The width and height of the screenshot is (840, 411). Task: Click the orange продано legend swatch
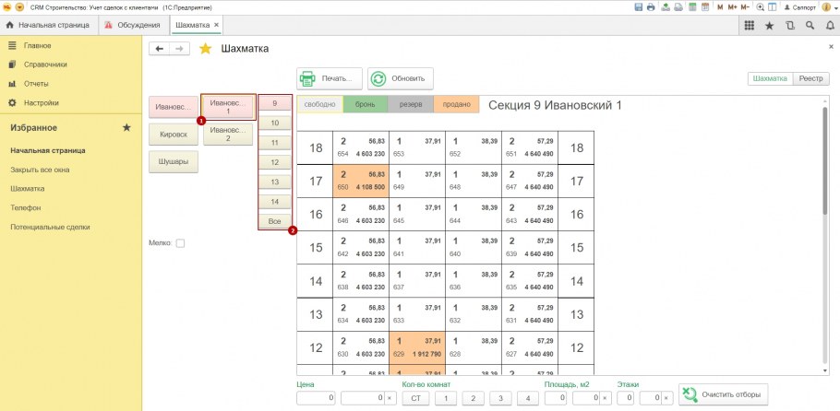[x=456, y=105]
